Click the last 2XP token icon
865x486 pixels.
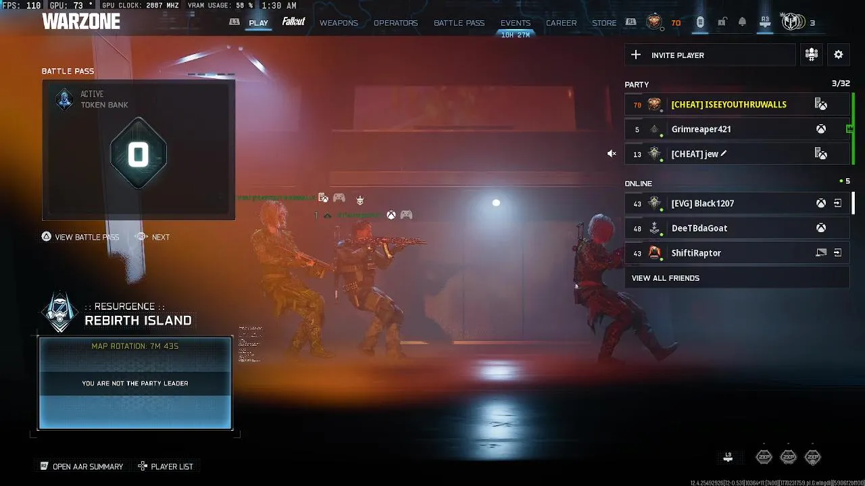click(813, 458)
